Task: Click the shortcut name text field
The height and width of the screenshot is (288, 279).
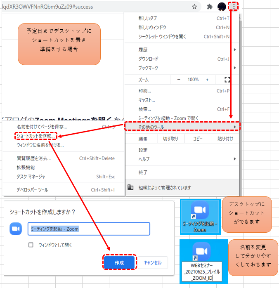Action: [89, 229]
